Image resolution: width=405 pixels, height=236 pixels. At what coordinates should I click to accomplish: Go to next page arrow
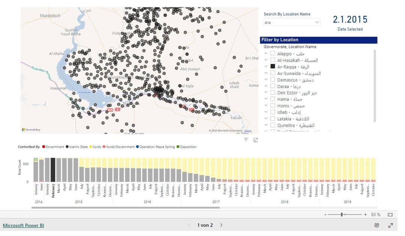pyautogui.click(x=221, y=225)
